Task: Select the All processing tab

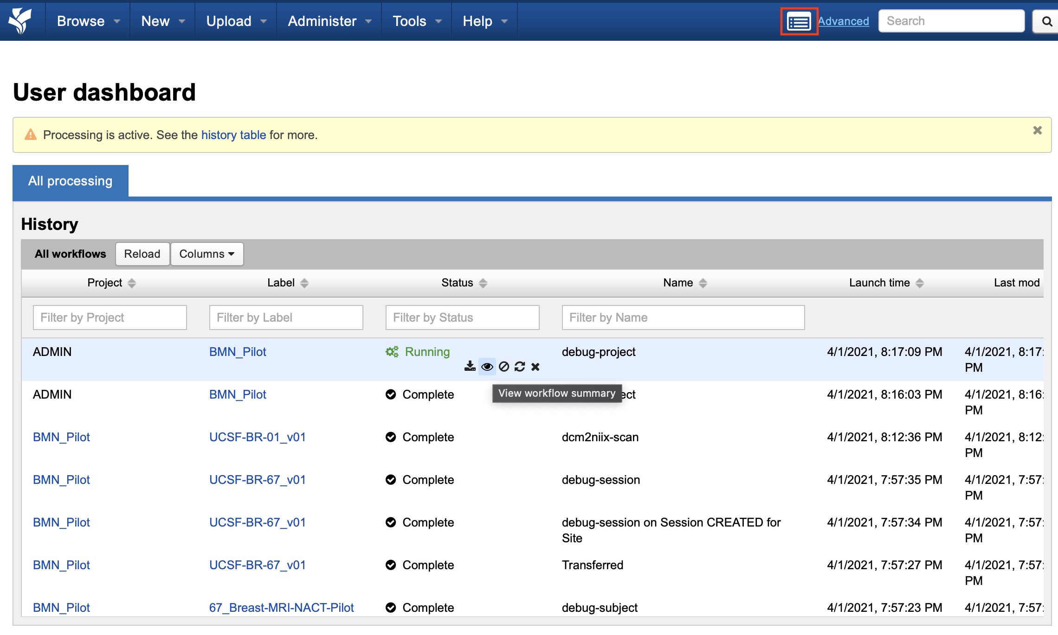Action: pos(71,181)
